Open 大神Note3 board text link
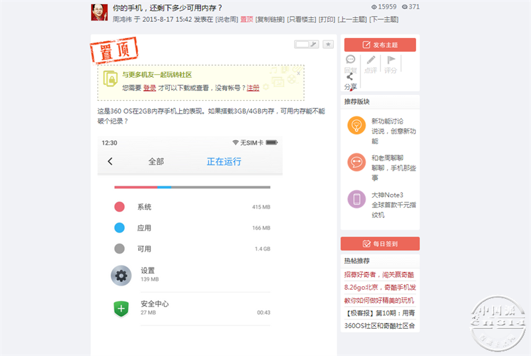Image resolution: width=531 pixels, height=356 pixels. click(387, 195)
